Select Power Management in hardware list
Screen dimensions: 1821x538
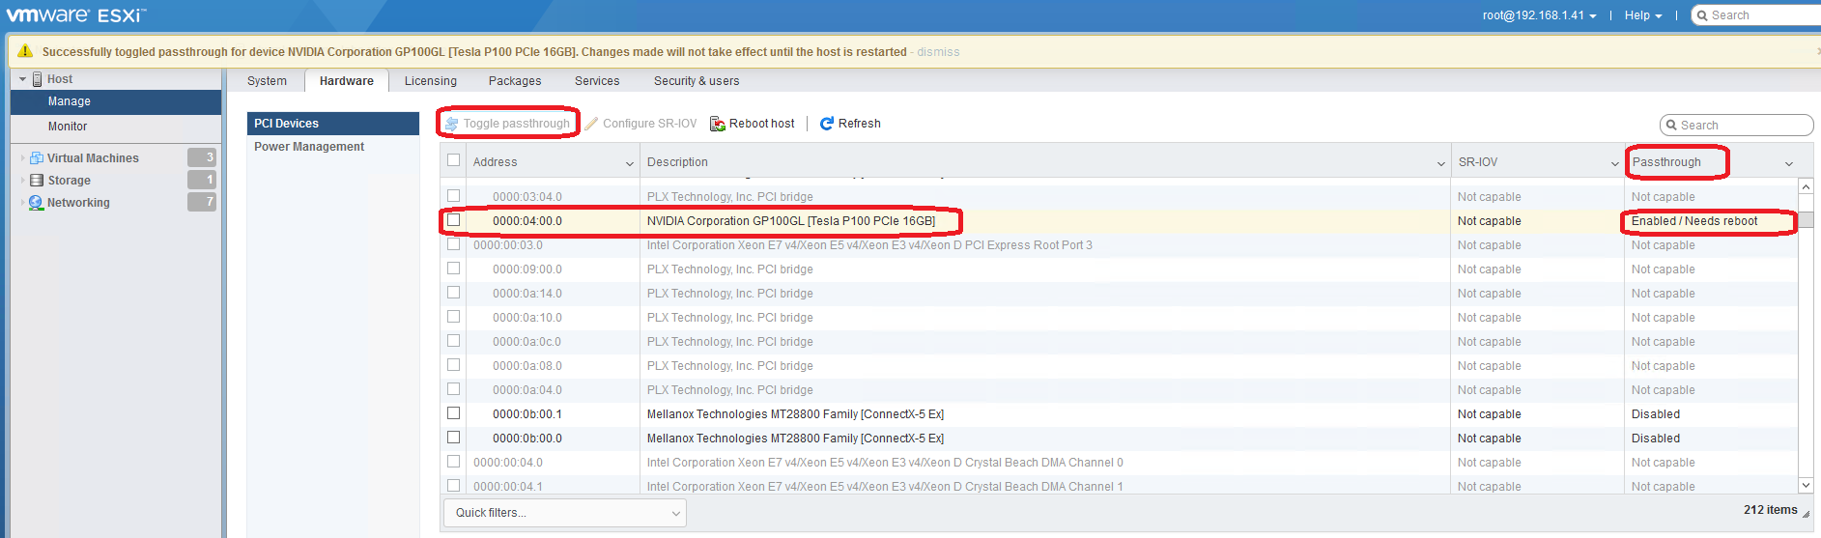pos(309,147)
